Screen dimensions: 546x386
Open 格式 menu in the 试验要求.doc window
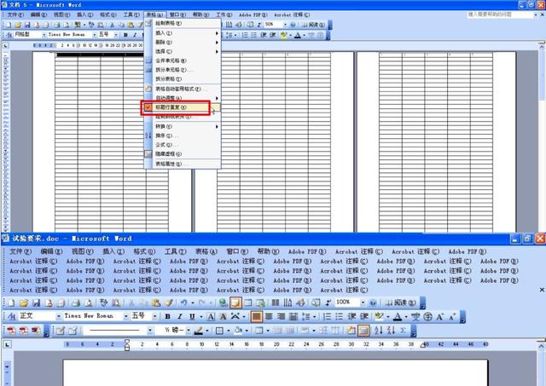coord(144,251)
